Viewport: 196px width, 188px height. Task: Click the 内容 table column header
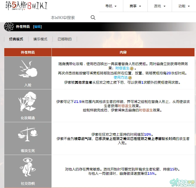(123, 52)
